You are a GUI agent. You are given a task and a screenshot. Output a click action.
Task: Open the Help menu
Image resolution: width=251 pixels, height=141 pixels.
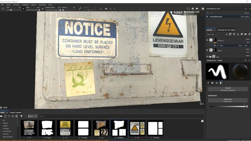[50, 5]
